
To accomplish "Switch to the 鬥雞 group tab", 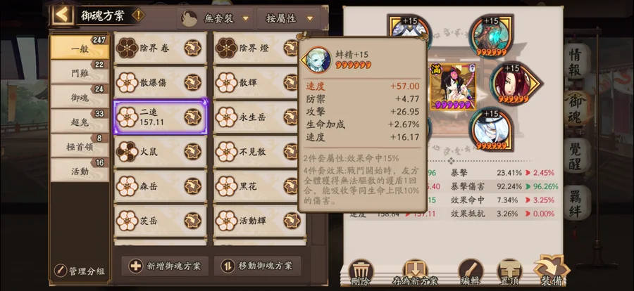I will click(x=80, y=73).
